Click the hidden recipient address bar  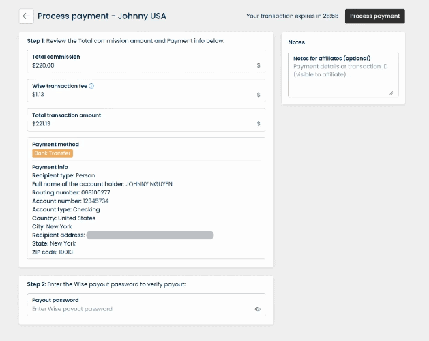pyautogui.click(x=150, y=235)
